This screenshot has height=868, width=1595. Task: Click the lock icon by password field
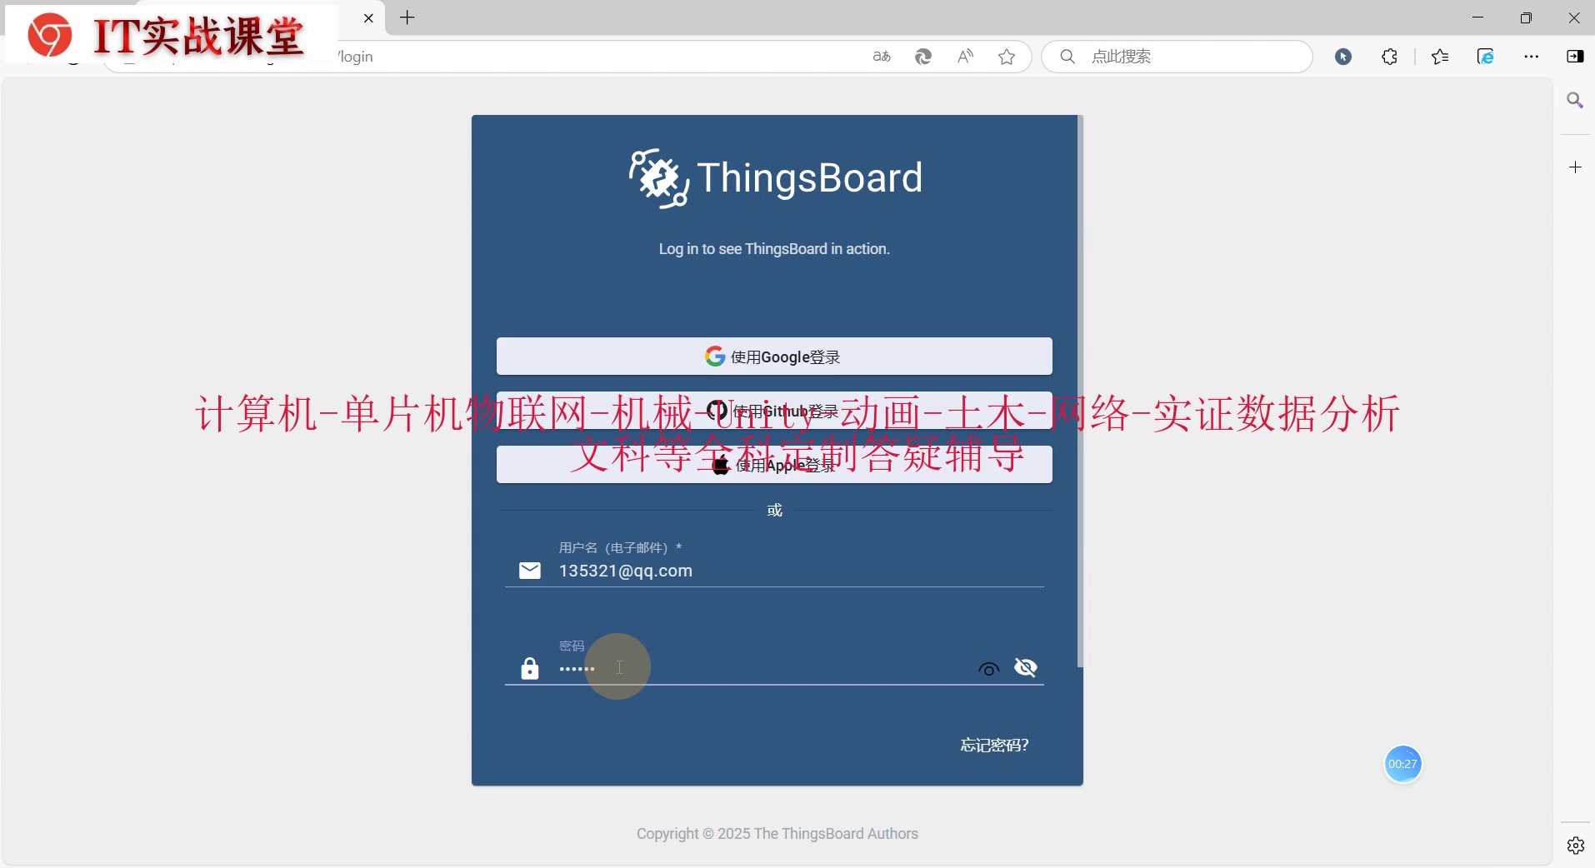click(530, 668)
